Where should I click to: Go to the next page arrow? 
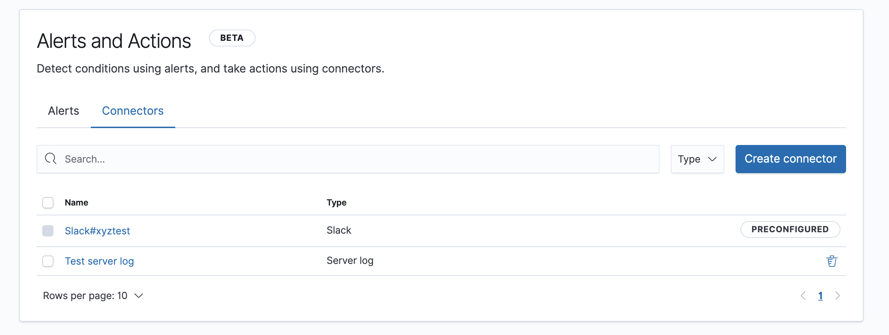(x=838, y=296)
